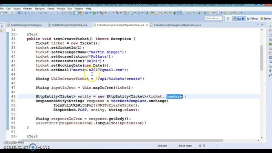Expand dropdown next to the coverage run icon
272x153 pixels.
(105, 13)
